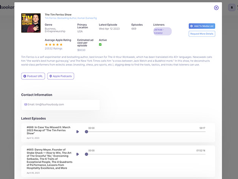Click the episode count 669
The height and width of the screenshot is (179, 238).
pyautogui.click(x=134, y=29)
